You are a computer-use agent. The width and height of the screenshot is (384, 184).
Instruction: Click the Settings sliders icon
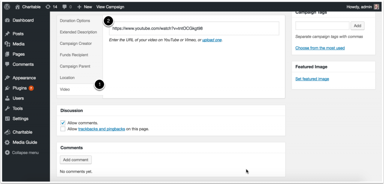click(7, 119)
